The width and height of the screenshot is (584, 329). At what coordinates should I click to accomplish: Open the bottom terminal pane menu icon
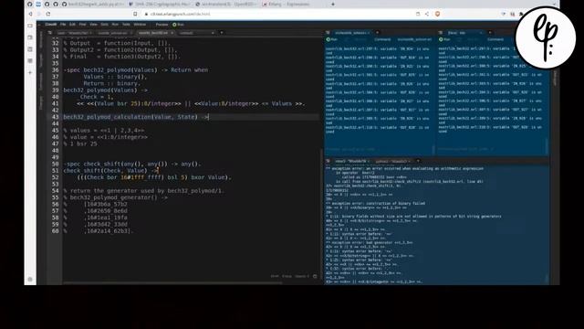[328, 161]
